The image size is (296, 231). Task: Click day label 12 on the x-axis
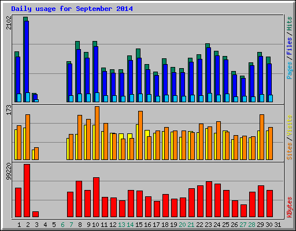tap(113, 225)
